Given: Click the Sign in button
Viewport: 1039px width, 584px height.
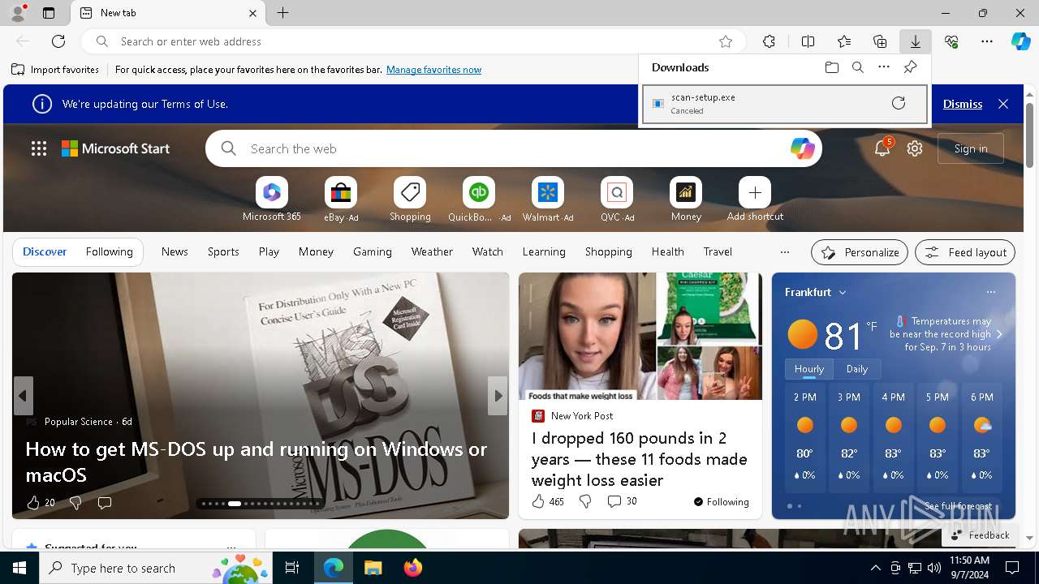Looking at the screenshot, I should [x=971, y=148].
